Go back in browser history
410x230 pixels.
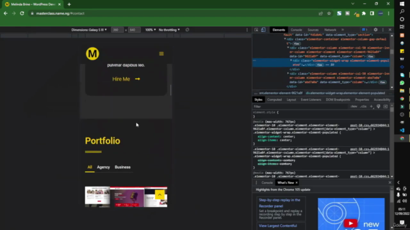(x=6, y=13)
